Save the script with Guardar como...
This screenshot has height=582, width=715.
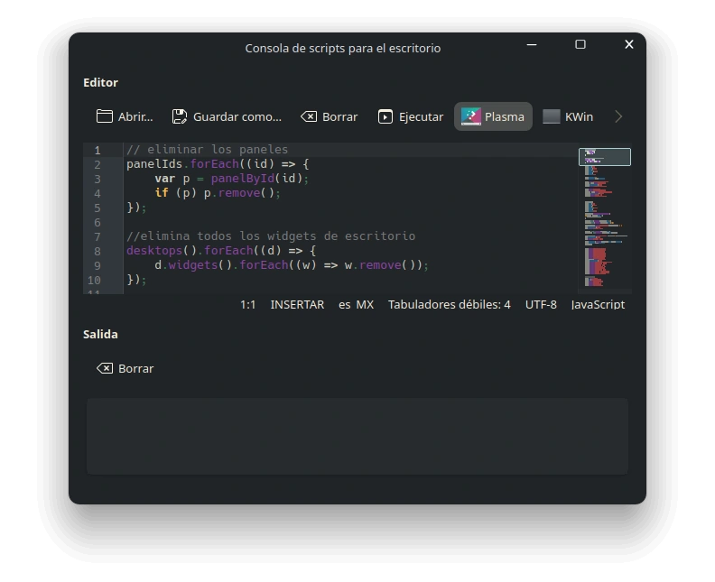(227, 116)
